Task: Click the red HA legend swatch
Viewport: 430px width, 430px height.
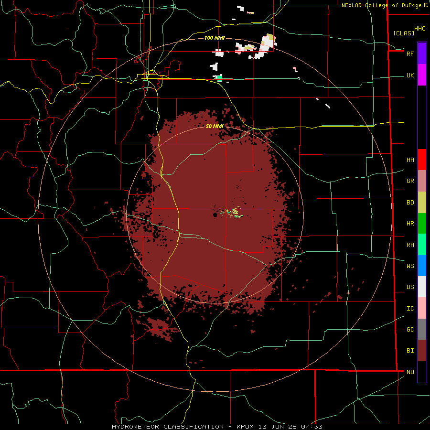Action: (x=422, y=160)
